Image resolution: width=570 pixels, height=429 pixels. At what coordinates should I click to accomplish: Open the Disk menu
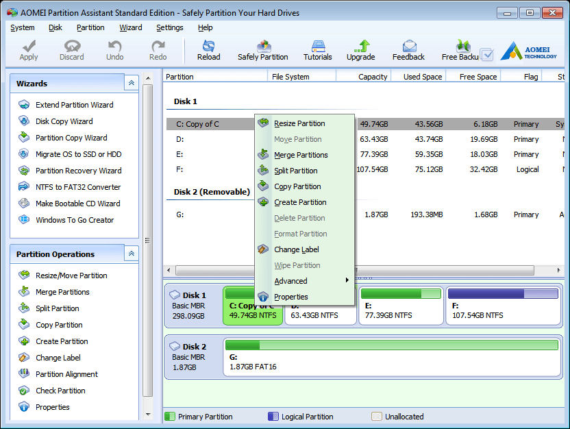(57, 27)
